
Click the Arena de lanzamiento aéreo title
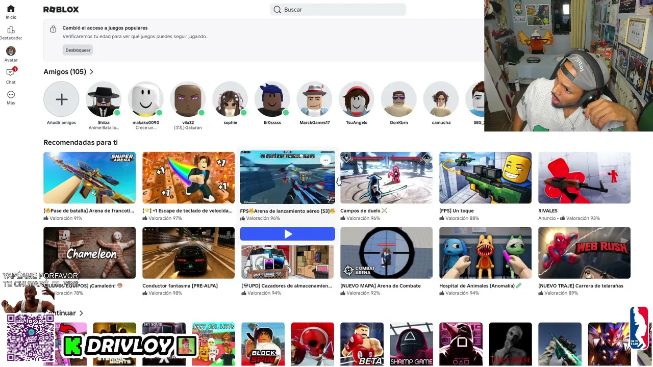click(x=288, y=211)
